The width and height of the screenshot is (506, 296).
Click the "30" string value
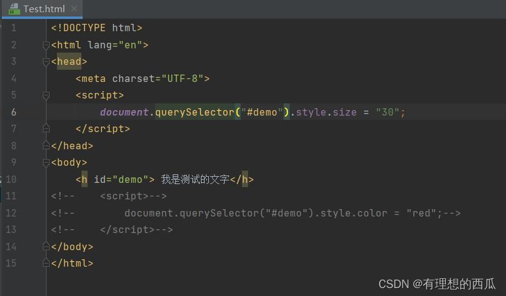tap(388, 112)
